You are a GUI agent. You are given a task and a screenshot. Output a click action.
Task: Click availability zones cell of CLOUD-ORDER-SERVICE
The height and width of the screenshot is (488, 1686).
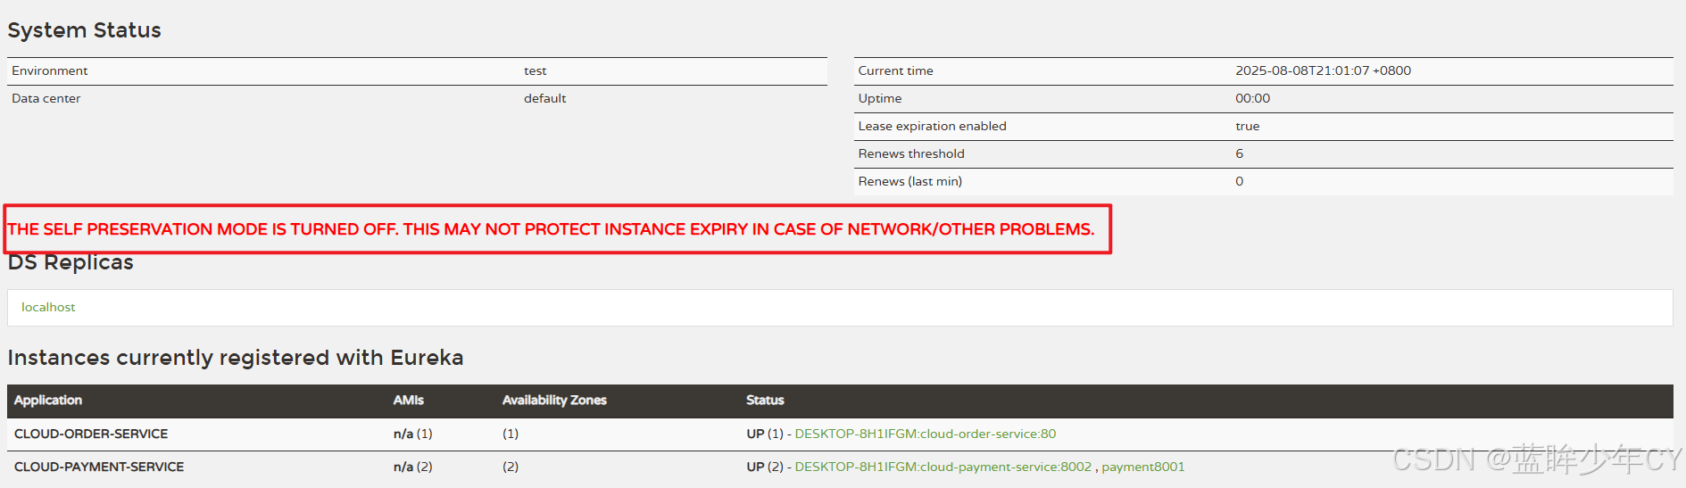(x=511, y=434)
